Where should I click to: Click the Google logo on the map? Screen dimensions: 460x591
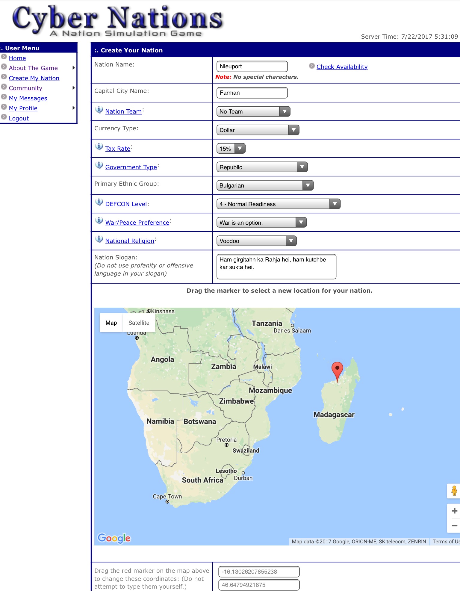(x=114, y=538)
